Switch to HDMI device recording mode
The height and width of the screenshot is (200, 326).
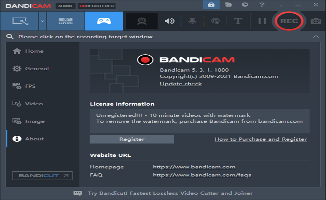tap(66, 21)
